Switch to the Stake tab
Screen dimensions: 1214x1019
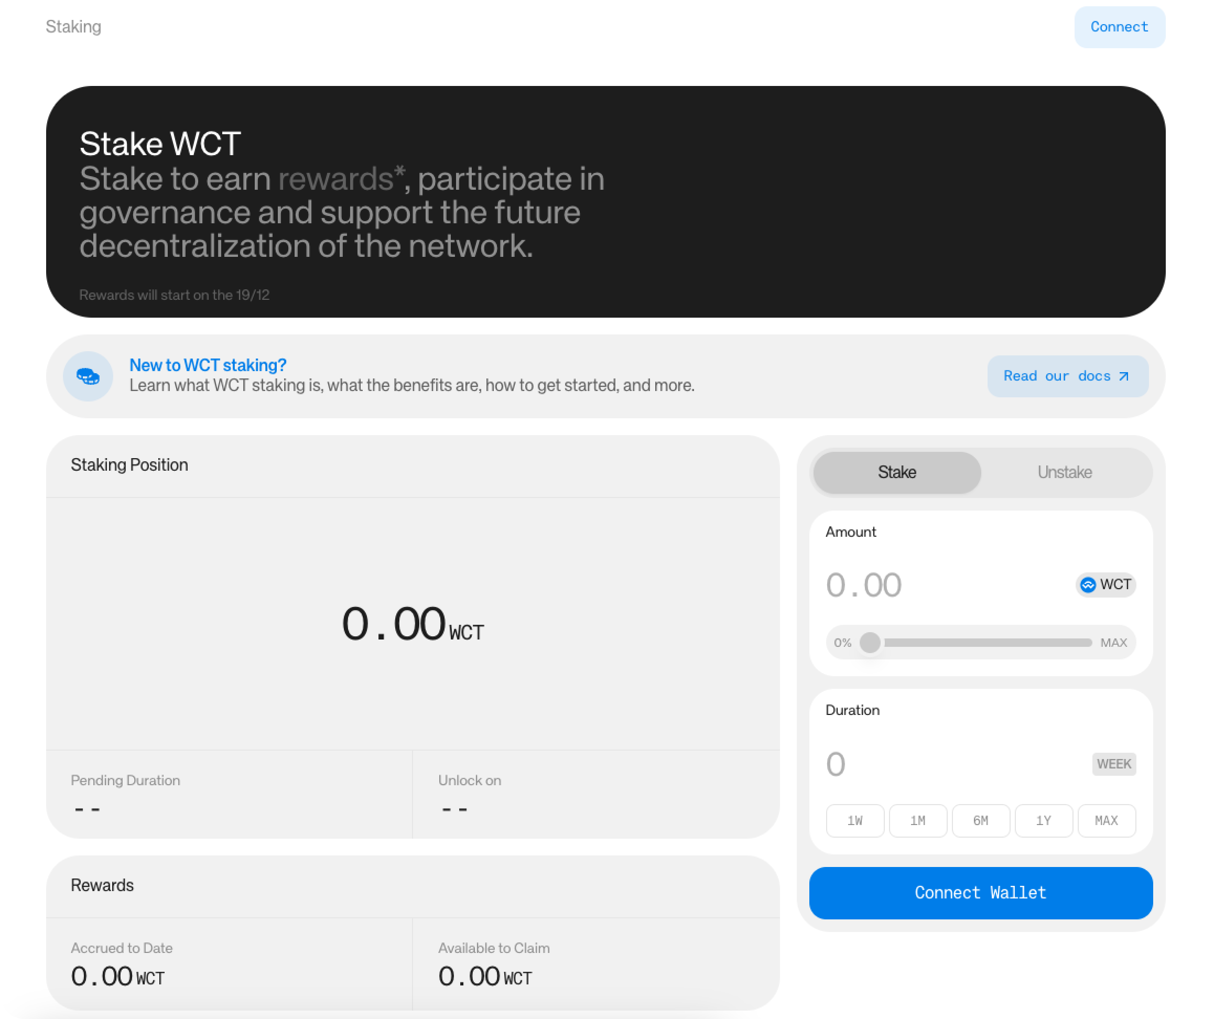point(897,472)
